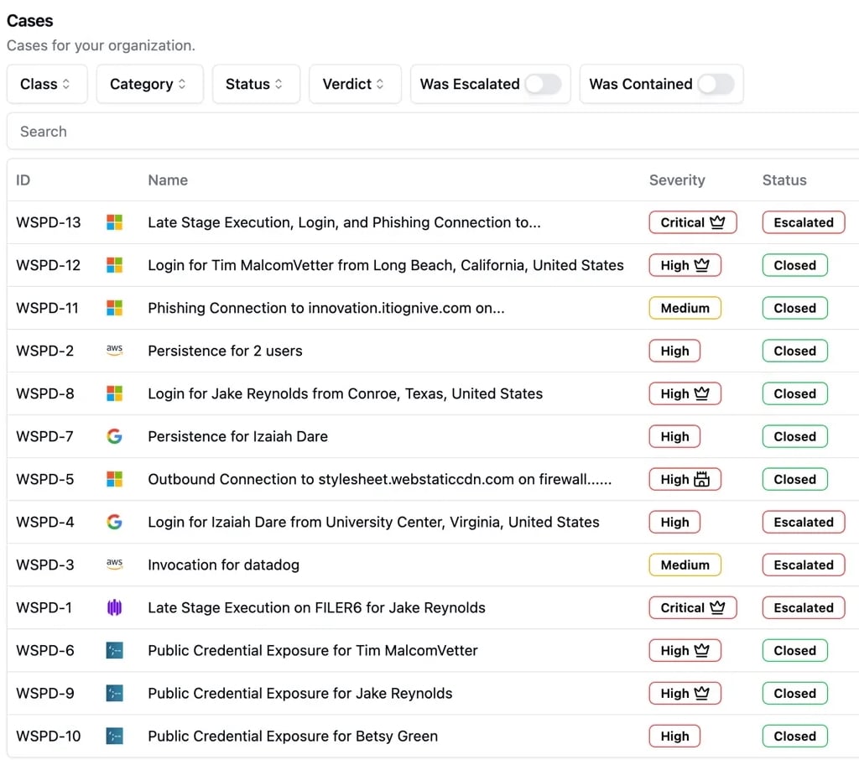This screenshot has height=760, width=859.
Task: Click crown icon in WSPD-12 High badge
Action: coord(702,264)
